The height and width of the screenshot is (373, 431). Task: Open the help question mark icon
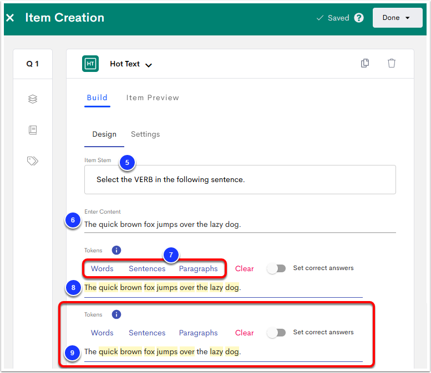pos(359,18)
